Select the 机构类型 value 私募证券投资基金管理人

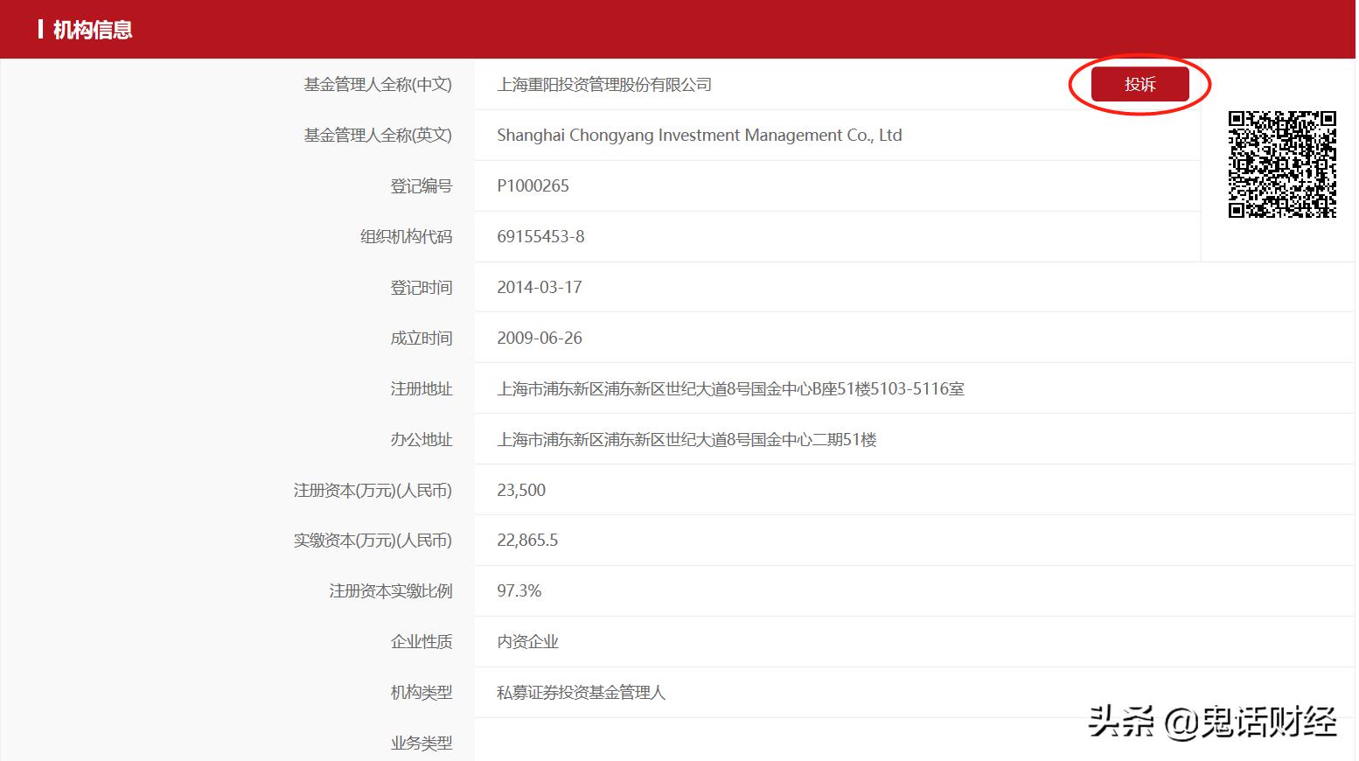pos(580,692)
